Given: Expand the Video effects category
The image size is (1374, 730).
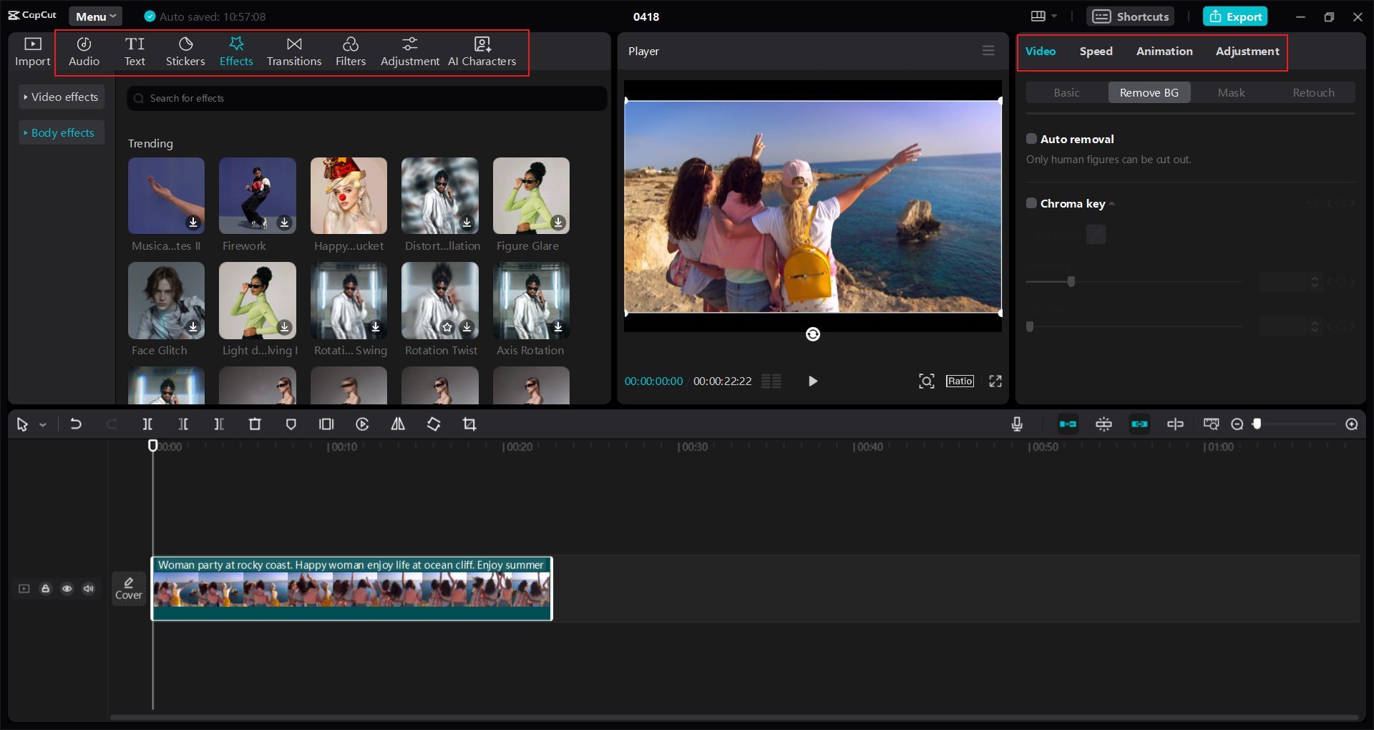Looking at the screenshot, I should point(61,97).
